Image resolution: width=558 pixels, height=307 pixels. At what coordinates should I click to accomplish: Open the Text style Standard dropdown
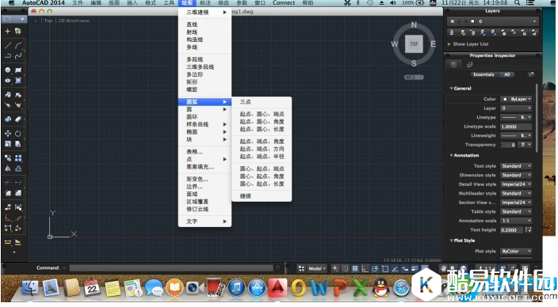pyautogui.click(x=516, y=166)
